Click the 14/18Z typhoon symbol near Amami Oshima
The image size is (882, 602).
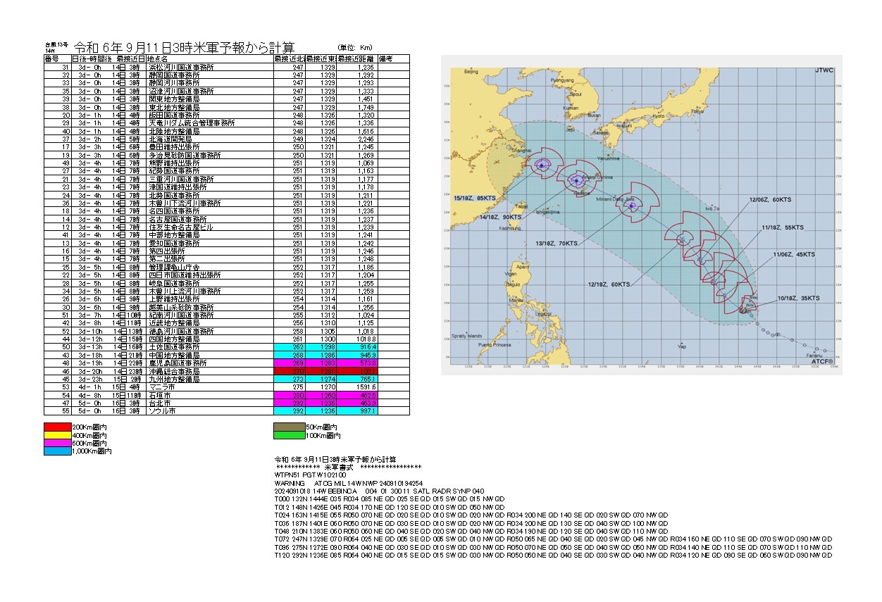(577, 180)
